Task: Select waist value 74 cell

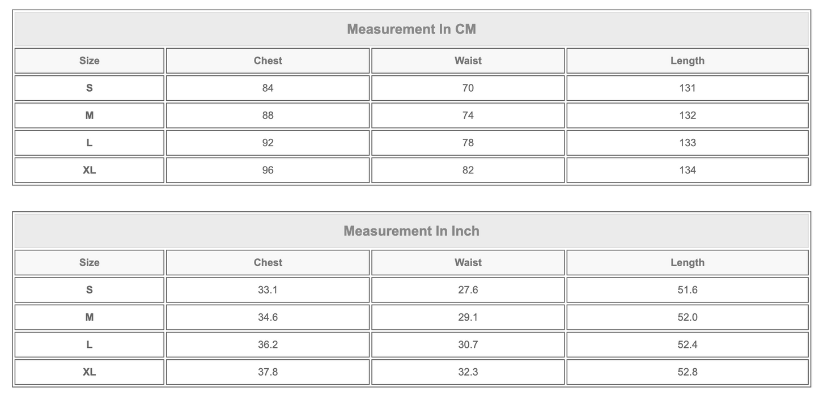Action: tap(468, 115)
